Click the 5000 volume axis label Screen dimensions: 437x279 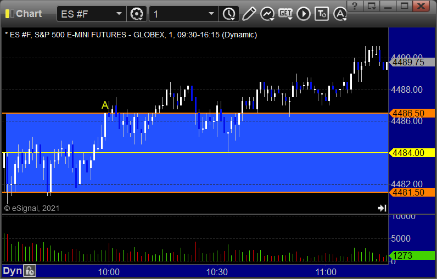point(400,238)
